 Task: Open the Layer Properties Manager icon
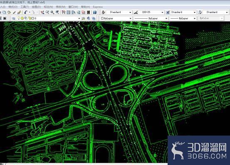pyautogui.click(x=14, y=18)
